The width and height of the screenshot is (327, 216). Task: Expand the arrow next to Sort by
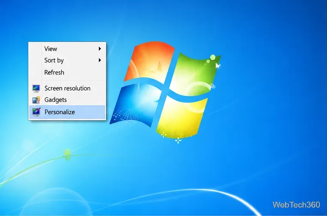(100, 60)
